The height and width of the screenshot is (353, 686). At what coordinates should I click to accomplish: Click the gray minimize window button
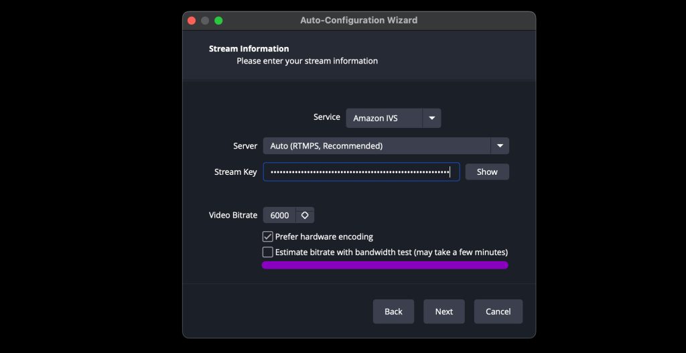pyautogui.click(x=205, y=21)
